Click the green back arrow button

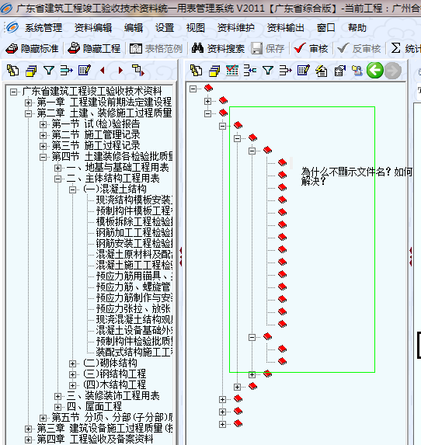(x=374, y=70)
